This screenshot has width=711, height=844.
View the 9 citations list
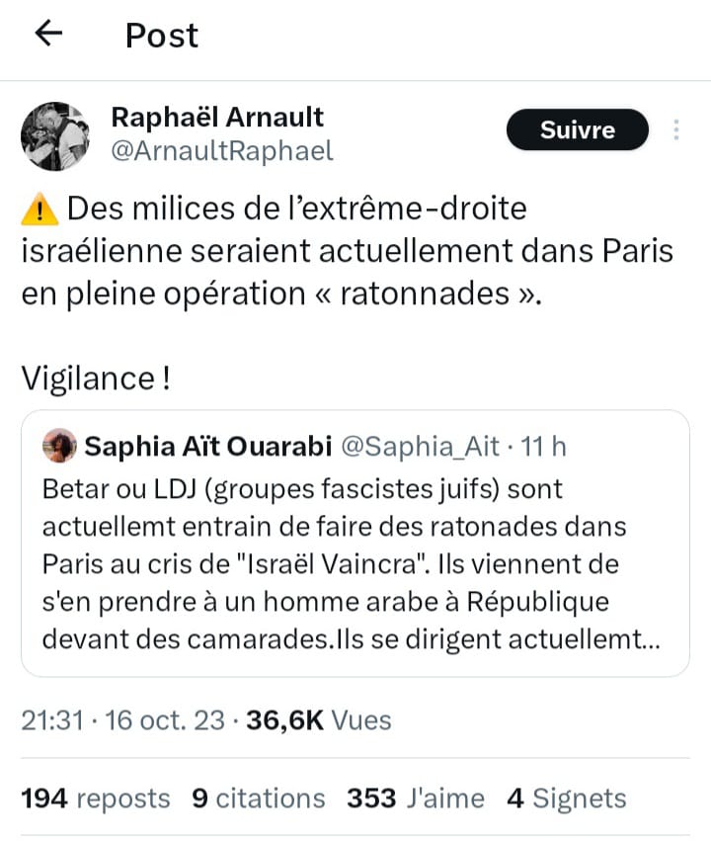coord(258,798)
